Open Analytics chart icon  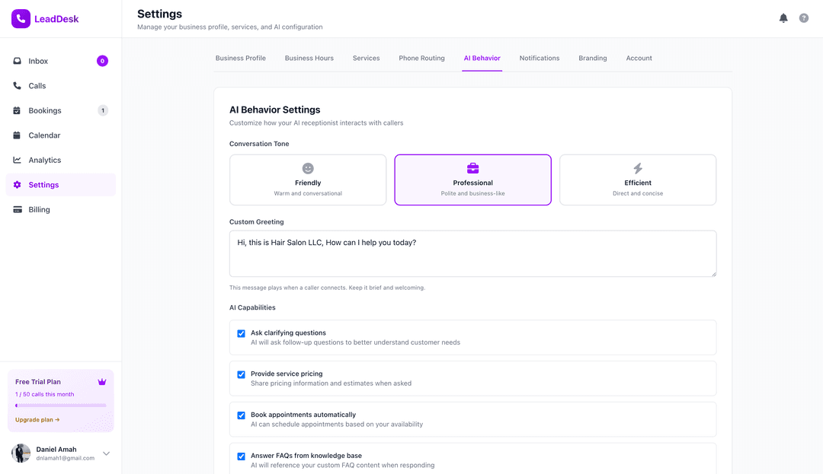point(18,160)
